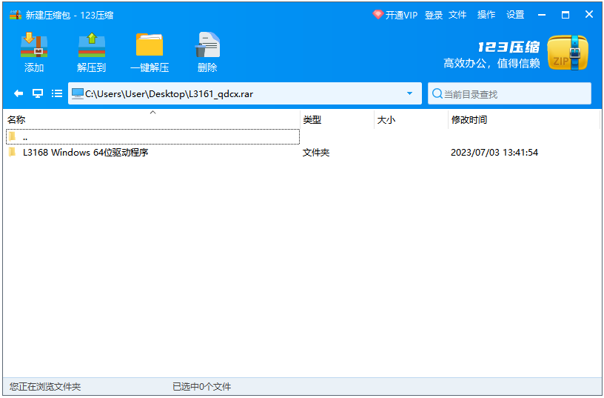
Task: Click status text 已选中0个文件
Action: click(202, 386)
